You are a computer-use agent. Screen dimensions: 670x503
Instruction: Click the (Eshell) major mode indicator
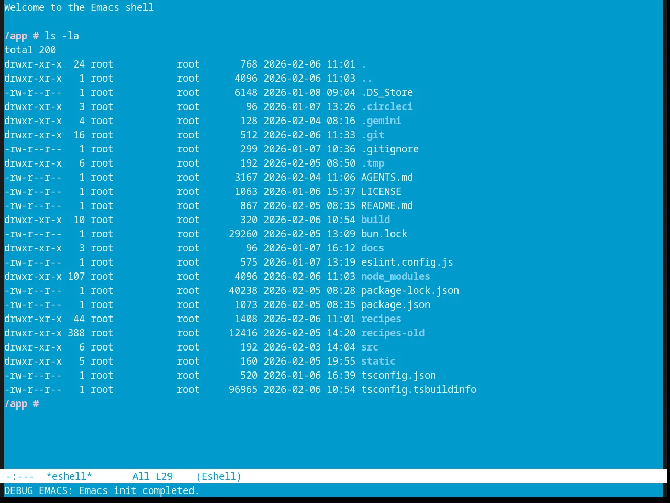(x=219, y=476)
